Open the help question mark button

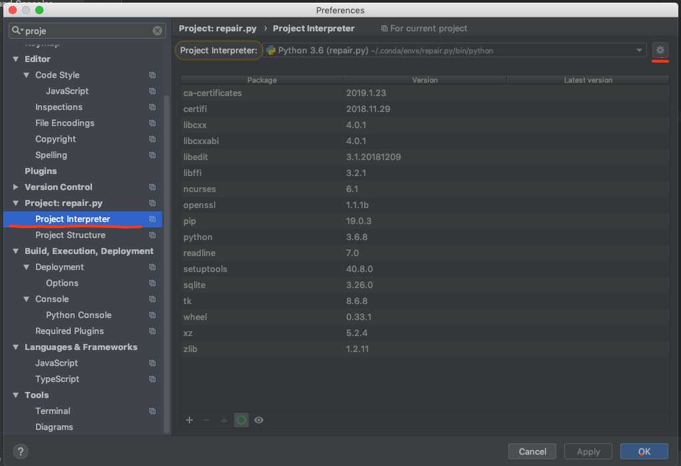21,451
